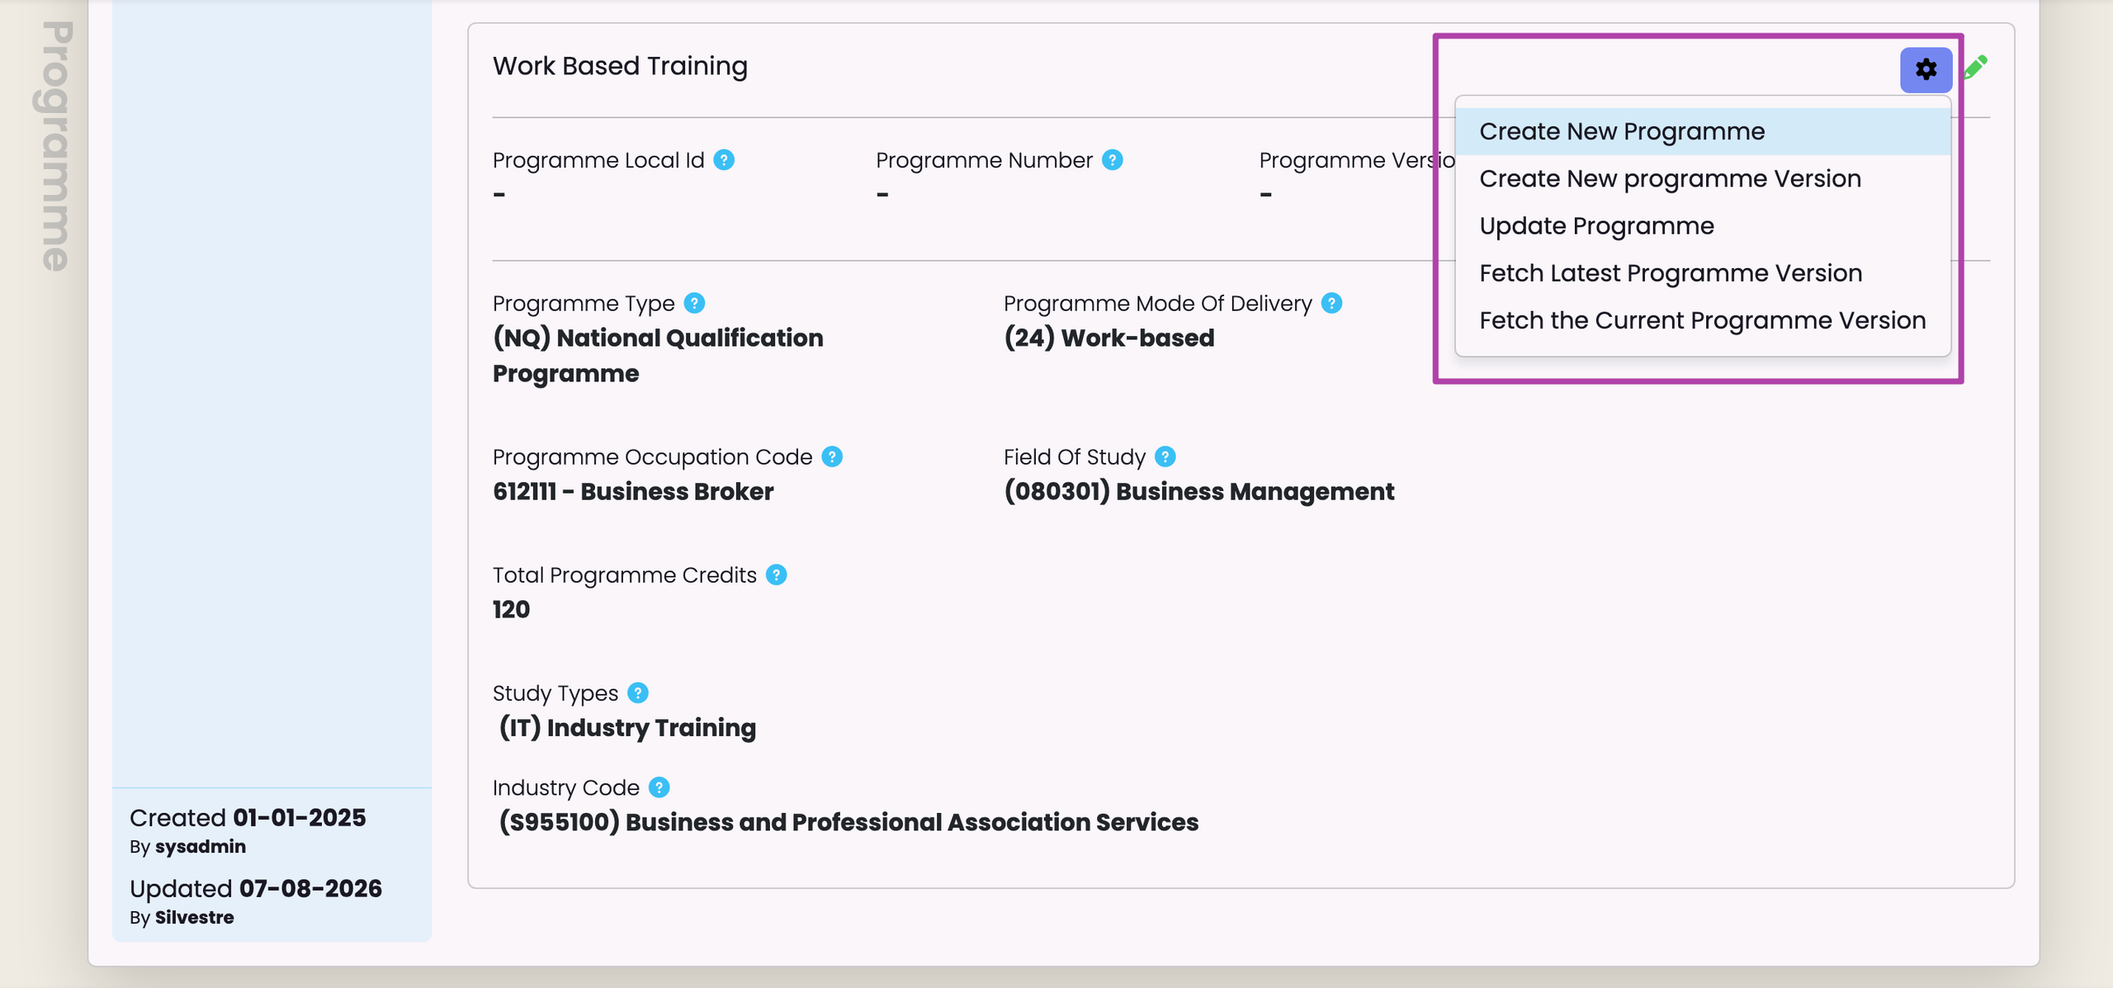Click help icon for Programme Occupation Code
This screenshot has height=988, width=2113.
click(x=833, y=457)
